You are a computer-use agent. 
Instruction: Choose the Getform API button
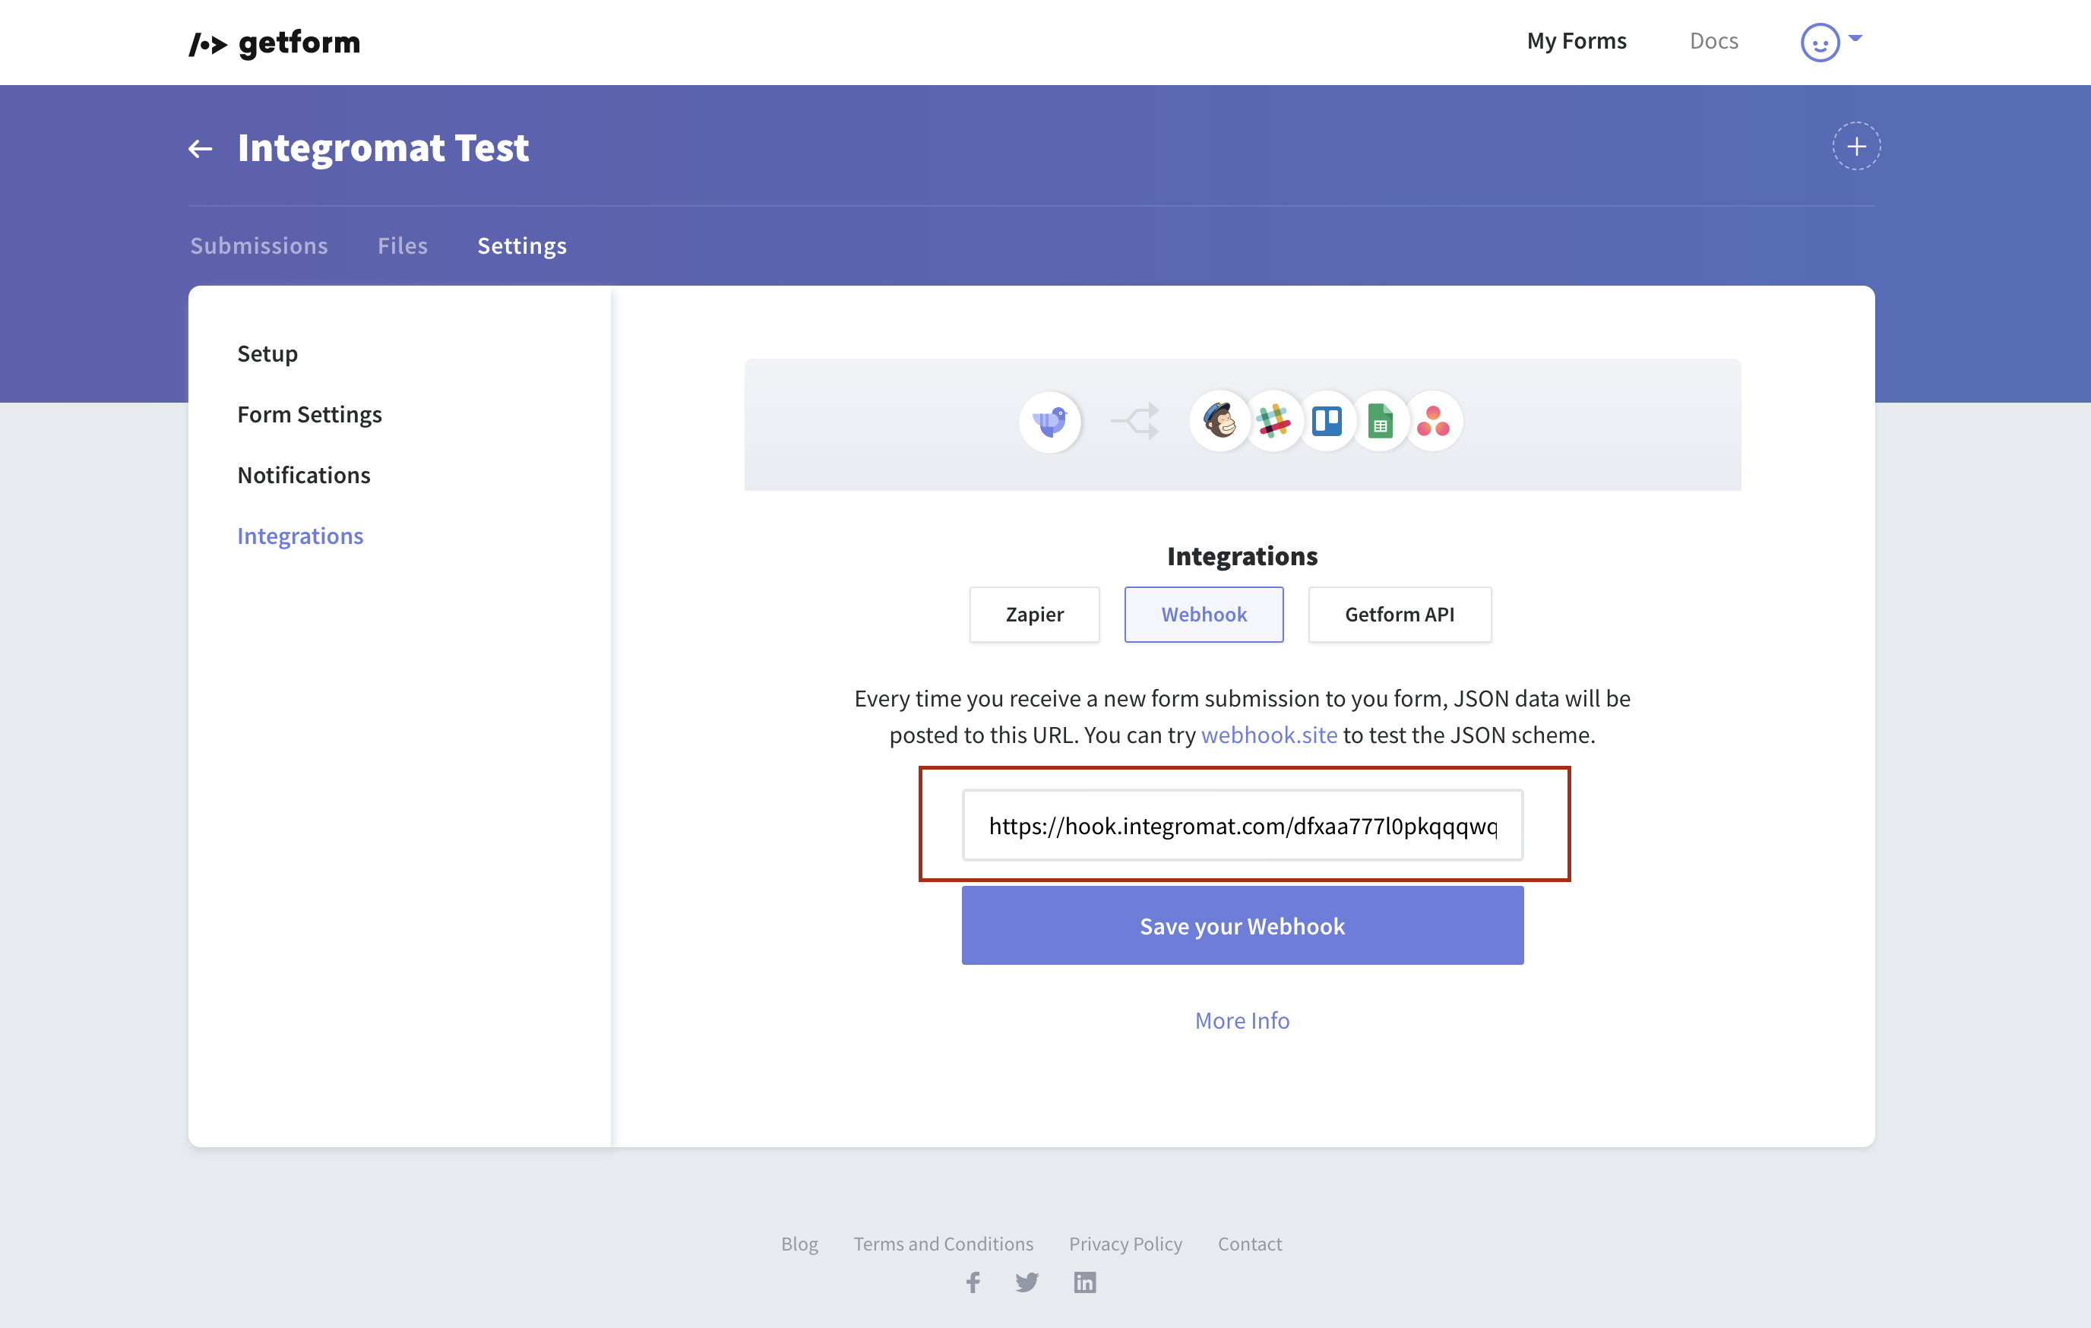(1399, 615)
